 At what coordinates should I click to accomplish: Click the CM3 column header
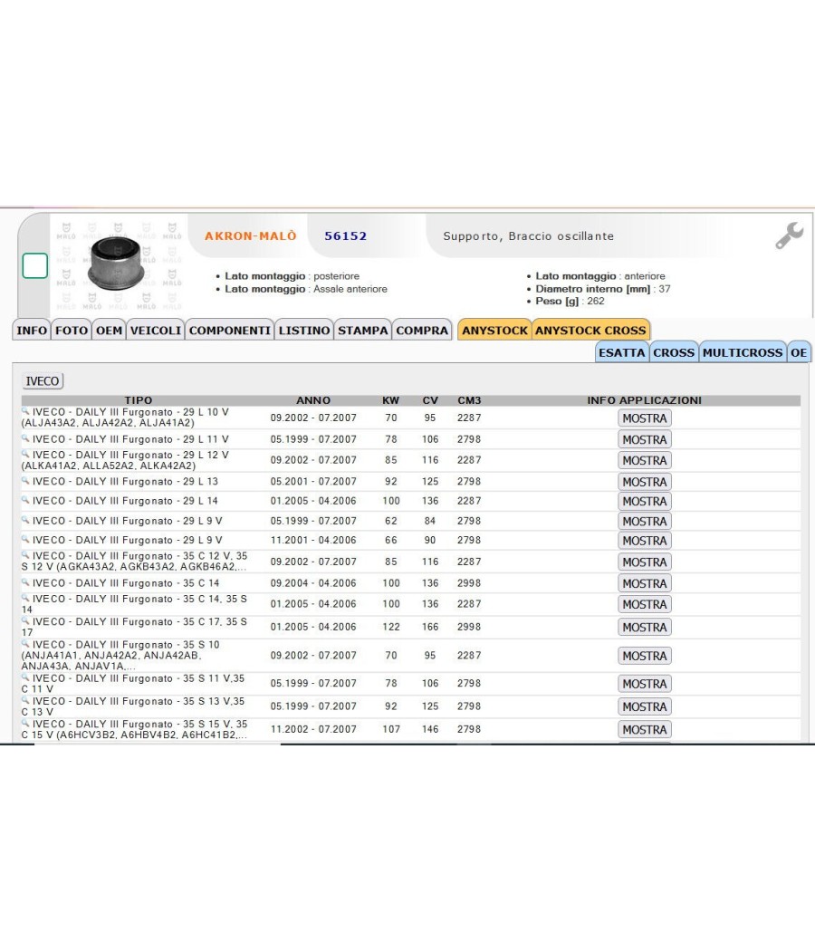(469, 400)
